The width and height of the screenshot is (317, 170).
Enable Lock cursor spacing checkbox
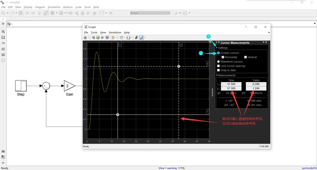tap(218, 66)
